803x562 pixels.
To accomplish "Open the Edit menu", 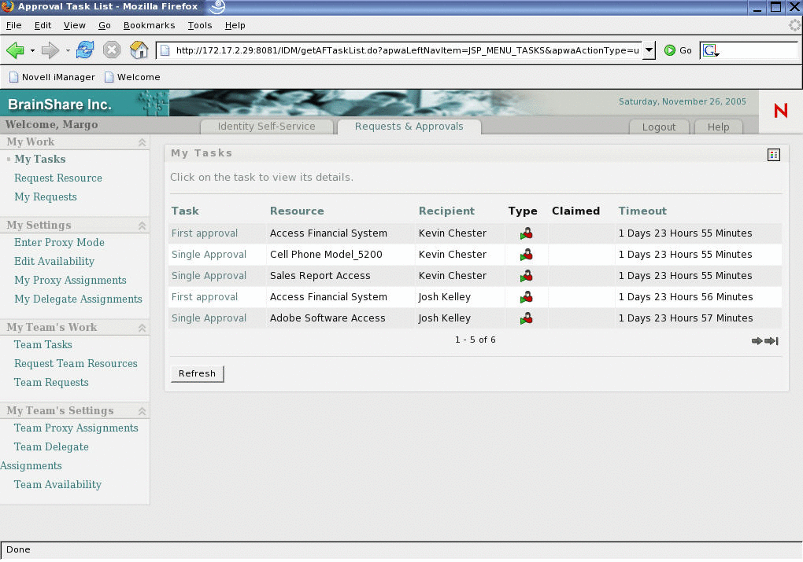I will [x=43, y=25].
